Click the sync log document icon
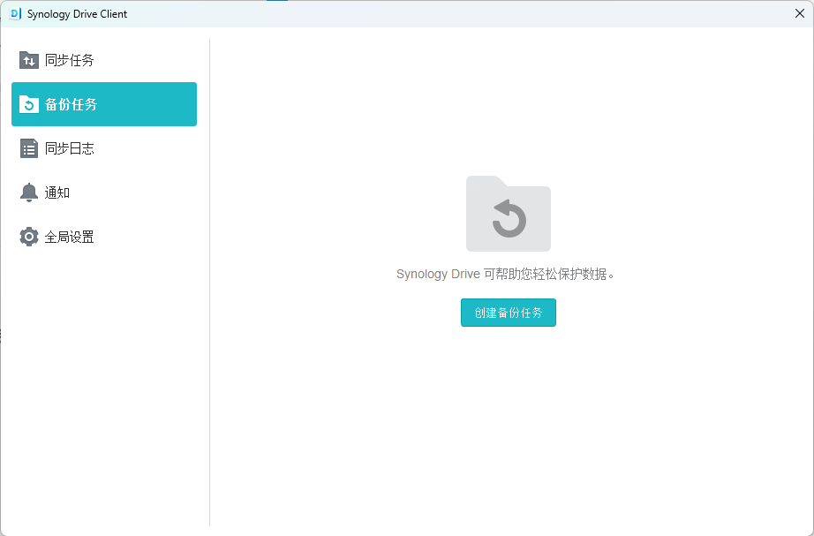 [x=28, y=148]
